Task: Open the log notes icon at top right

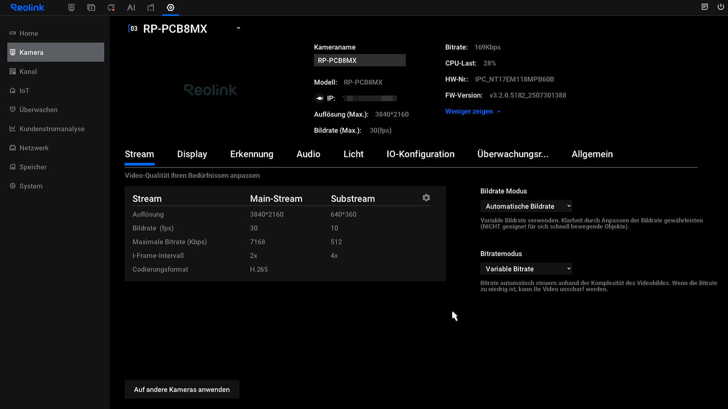Action: tap(704, 7)
